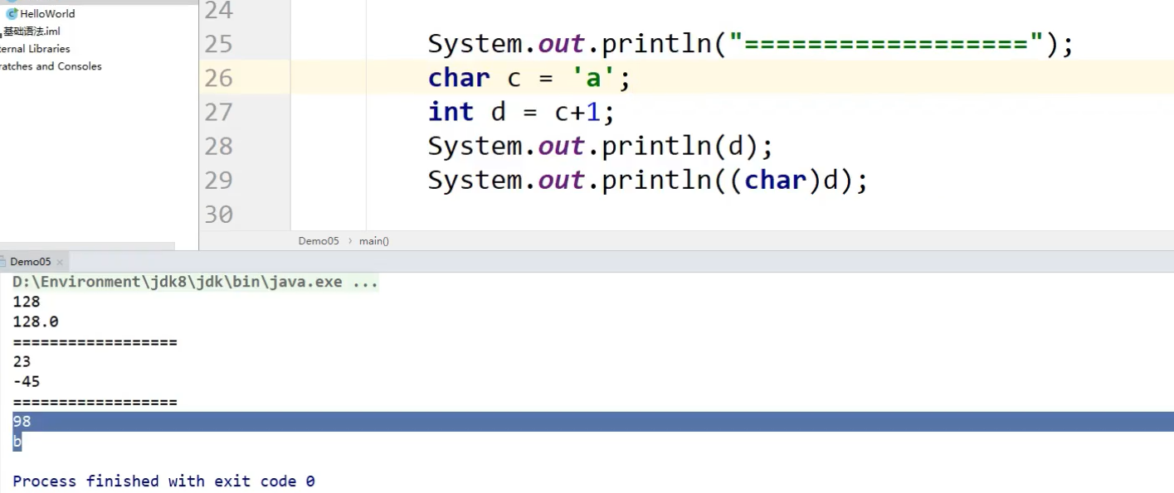Place cursor on "char c = 'a';" line
1174x493 pixels.
tap(529, 78)
